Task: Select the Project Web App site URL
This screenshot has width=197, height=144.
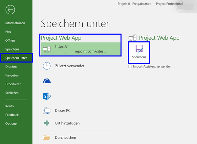Action: coord(80,49)
